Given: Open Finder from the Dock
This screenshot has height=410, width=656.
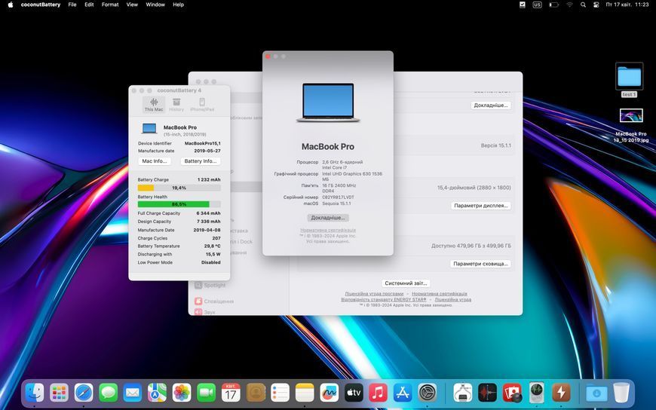Looking at the screenshot, I should (x=34, y=393).
